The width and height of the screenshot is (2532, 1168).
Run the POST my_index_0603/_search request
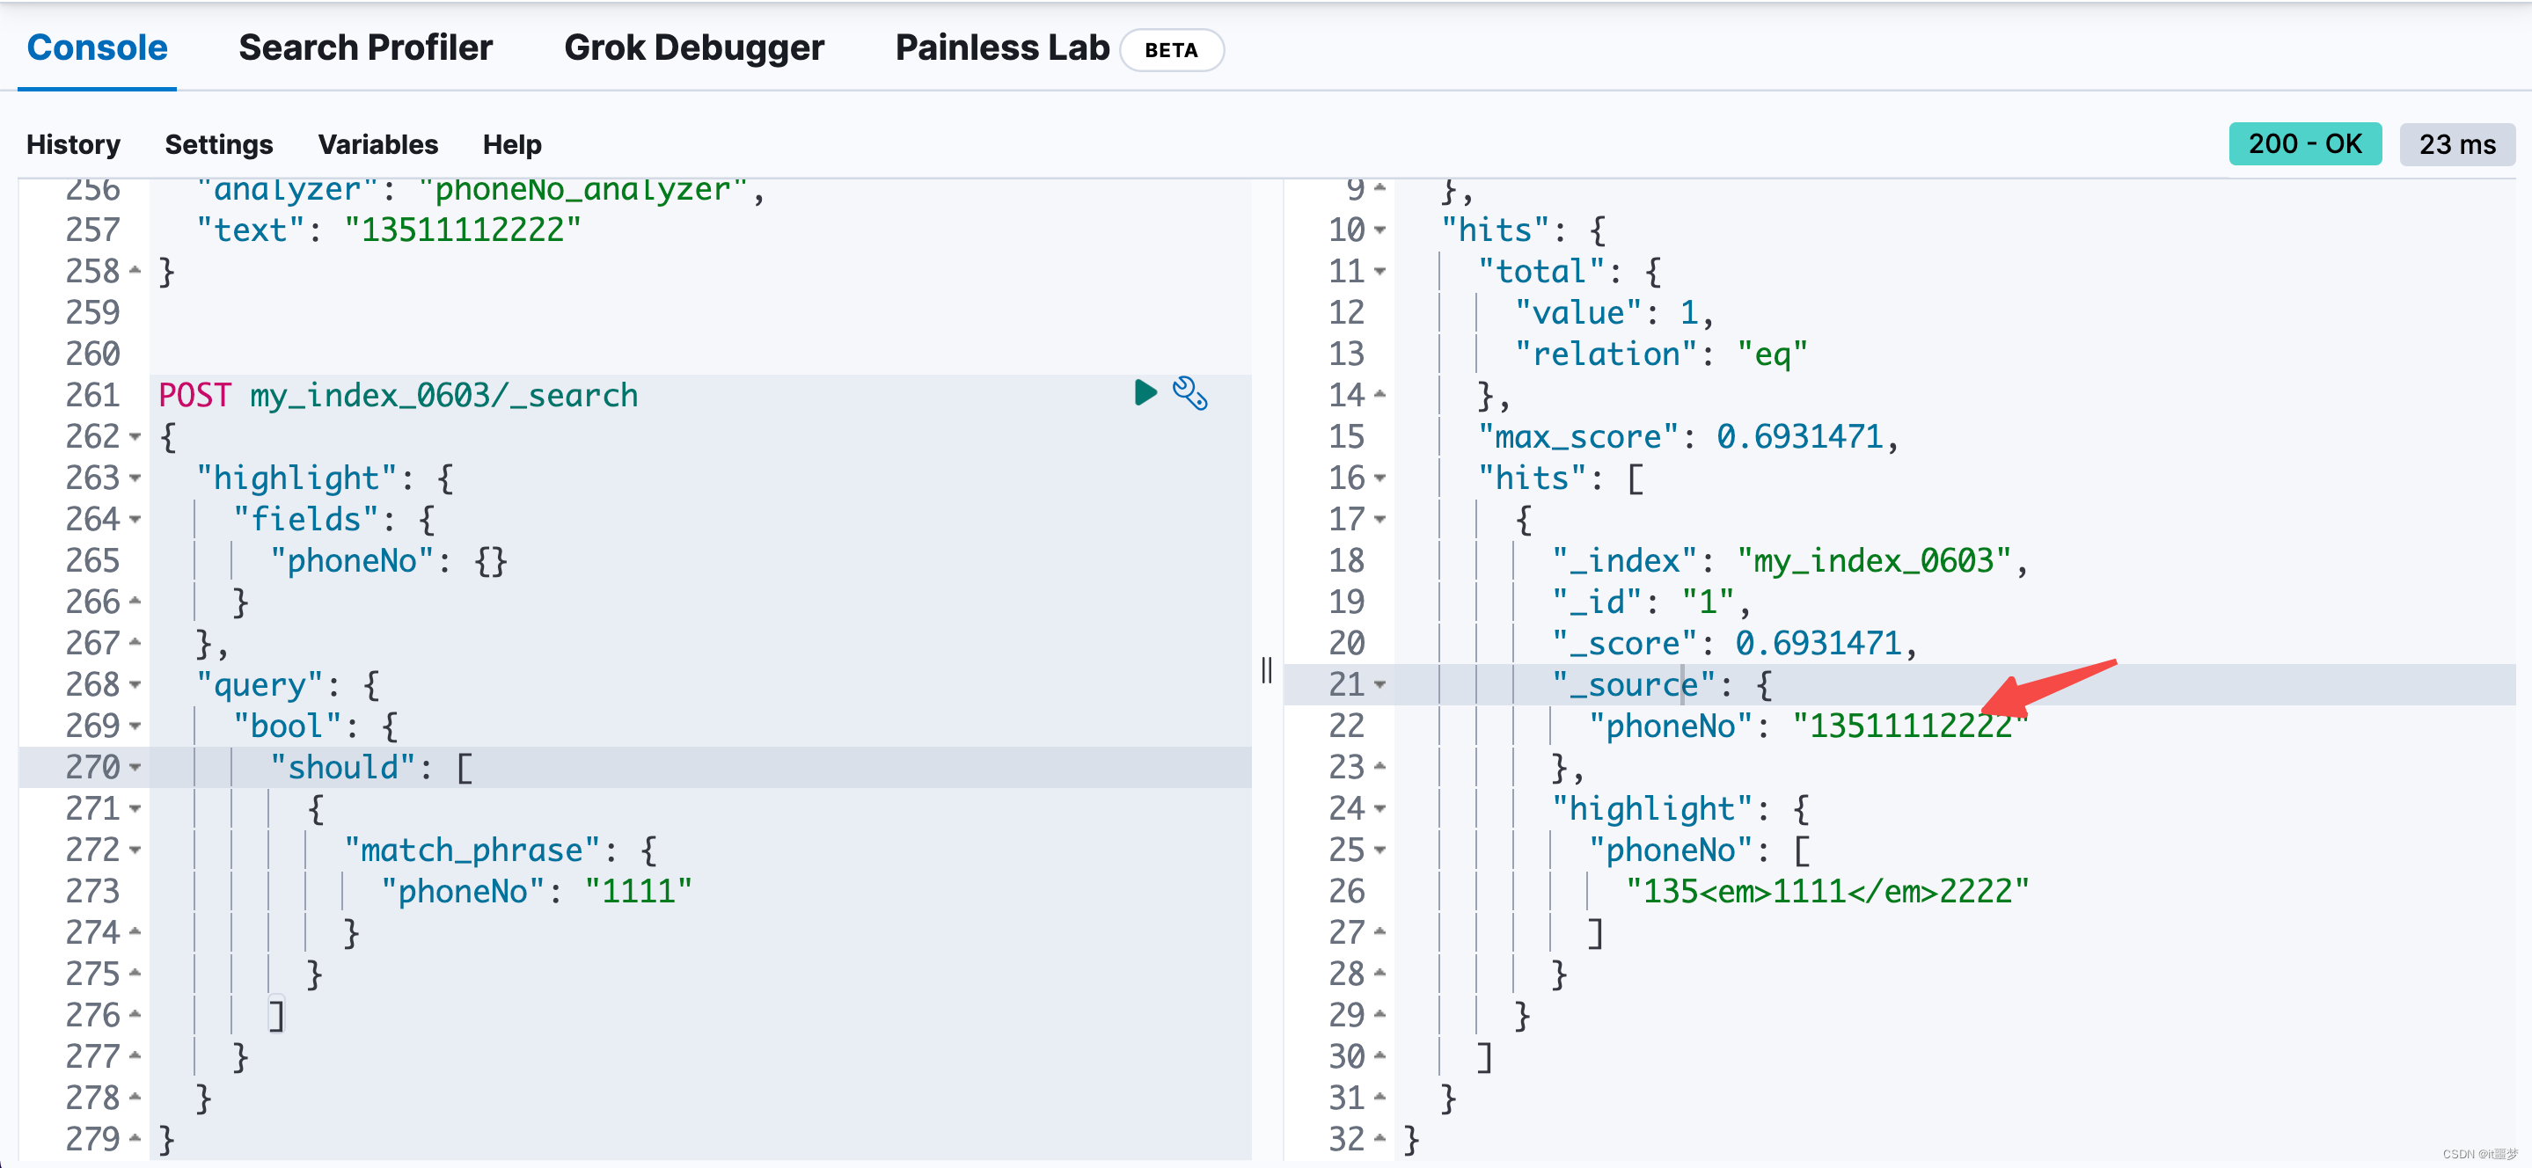tap(1145, 393)
